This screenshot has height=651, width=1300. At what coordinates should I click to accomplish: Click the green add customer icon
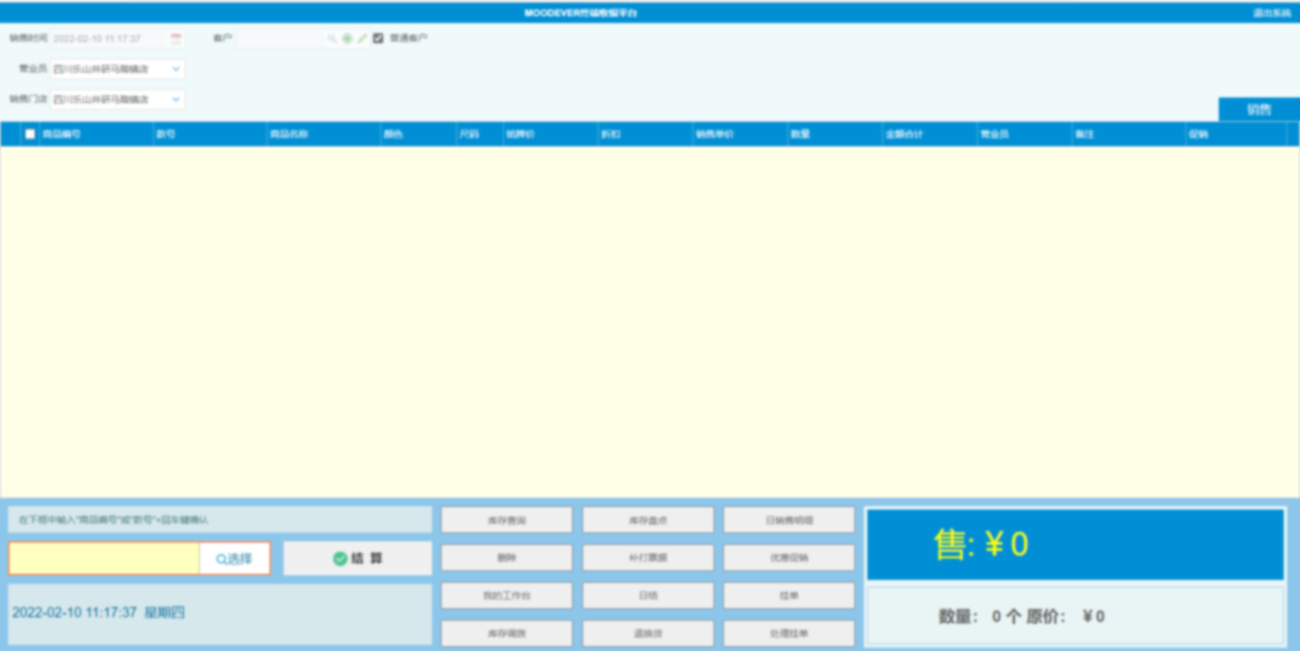pyautogui.click(x=347, y=39)
